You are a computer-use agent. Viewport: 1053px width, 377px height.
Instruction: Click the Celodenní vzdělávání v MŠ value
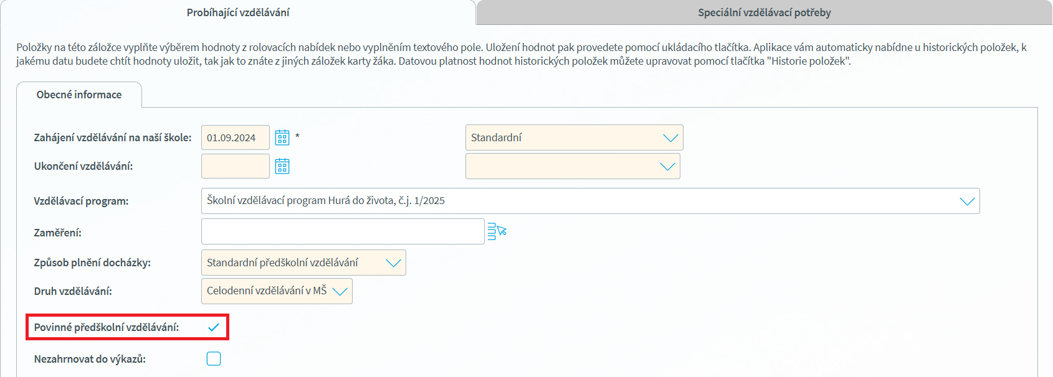click(267, 291)
